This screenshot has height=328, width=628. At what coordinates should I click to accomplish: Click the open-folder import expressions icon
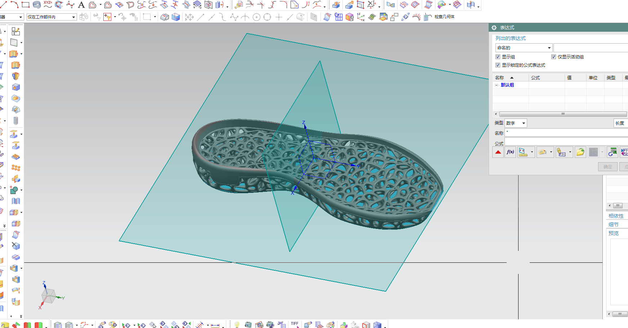pyautogui.click(x=580, y=152)
